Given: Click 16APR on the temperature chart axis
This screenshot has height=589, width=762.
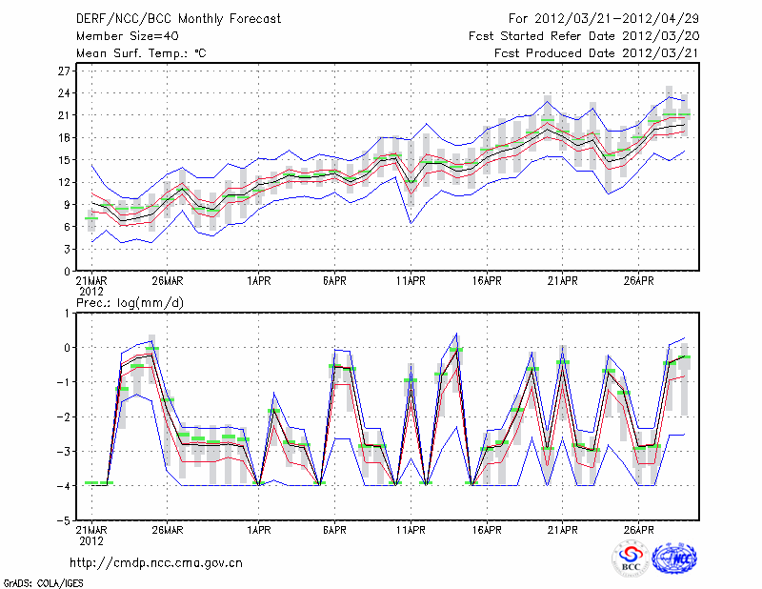Looking at the screenshot, I should pyautogui.click(x=487, y=282).
